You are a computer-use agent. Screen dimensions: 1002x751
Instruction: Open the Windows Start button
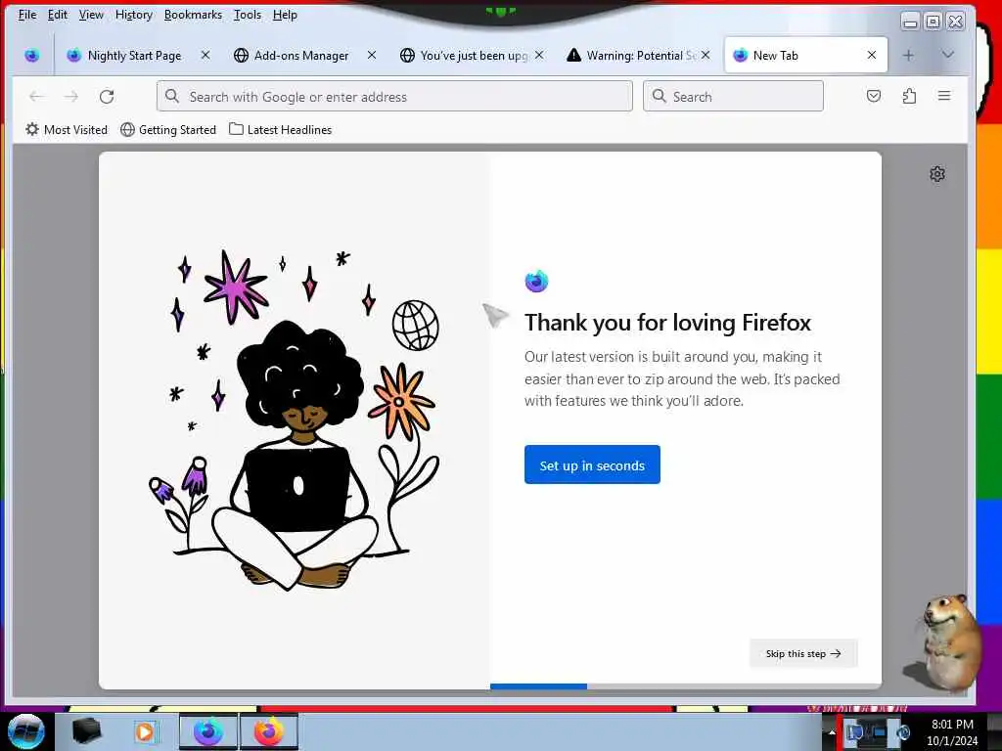26,731
